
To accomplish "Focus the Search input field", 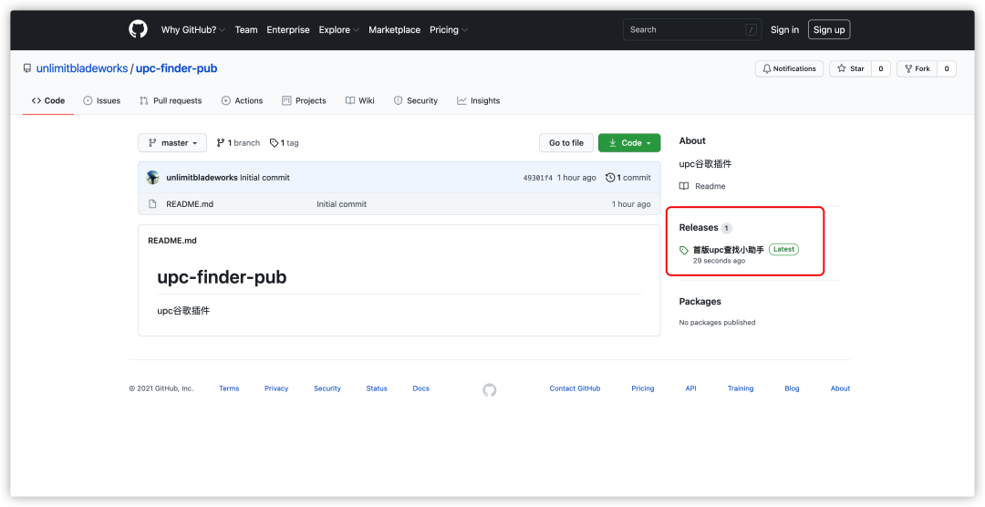I will click(692, 29).
